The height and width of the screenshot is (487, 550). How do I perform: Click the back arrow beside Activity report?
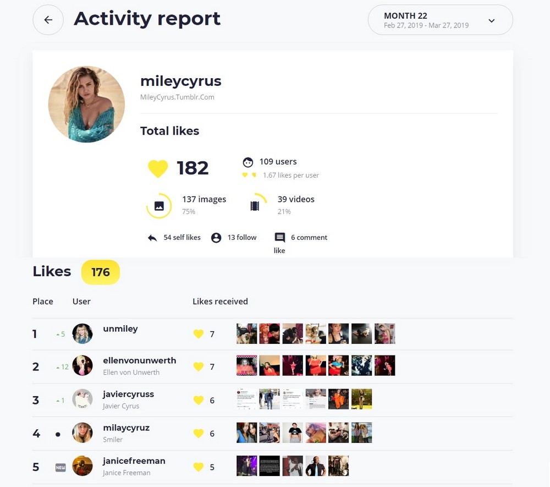click(x=48, y=20)
